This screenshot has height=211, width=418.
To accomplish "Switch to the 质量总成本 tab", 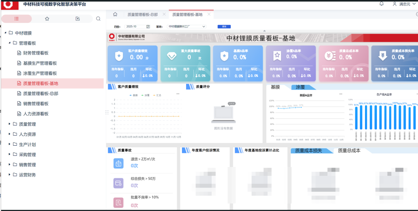I will [x=349, y=151].
